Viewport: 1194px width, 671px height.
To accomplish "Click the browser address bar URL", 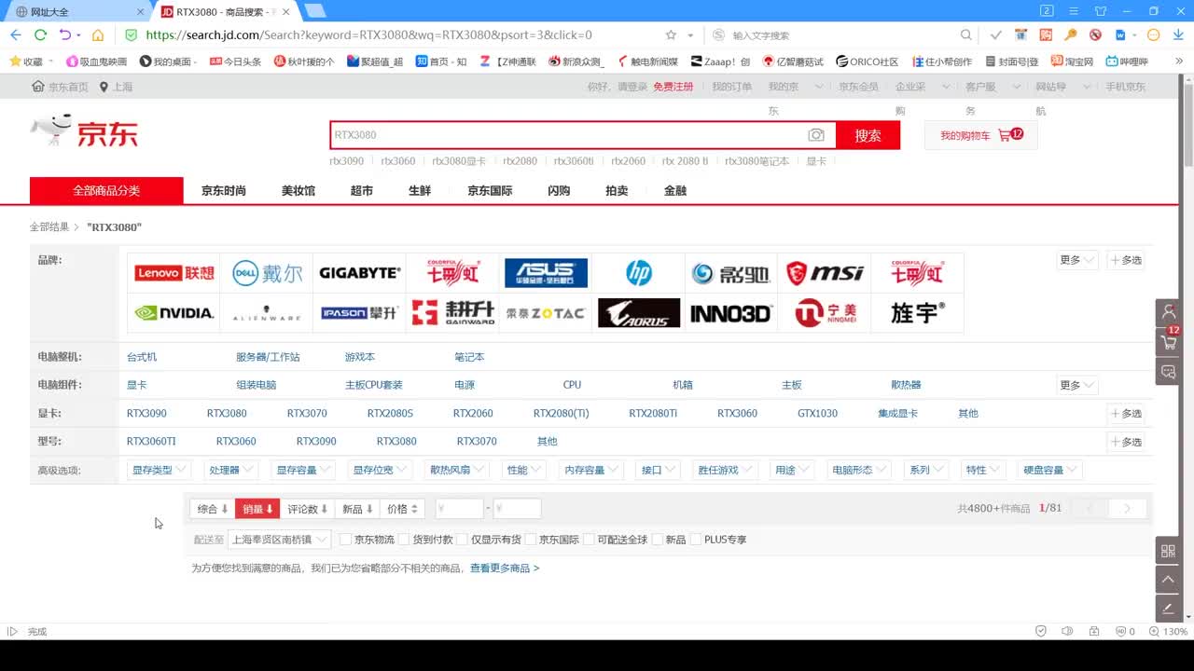I will pos(369,34).
